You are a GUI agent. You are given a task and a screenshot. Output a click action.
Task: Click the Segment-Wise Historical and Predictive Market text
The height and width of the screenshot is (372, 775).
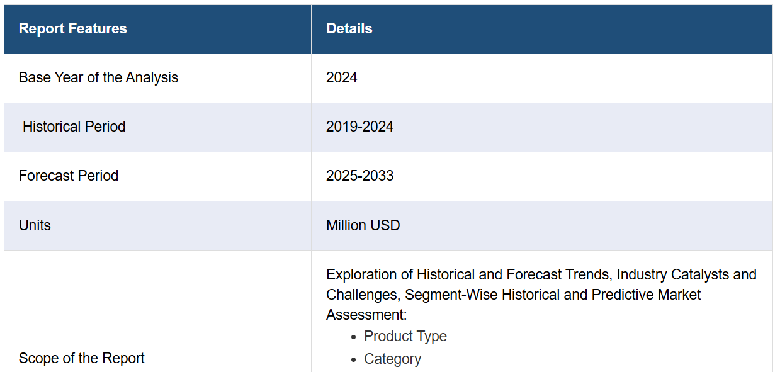tap(553, 295)
